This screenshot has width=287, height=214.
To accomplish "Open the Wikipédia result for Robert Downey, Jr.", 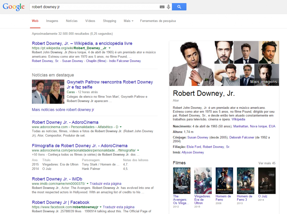I will (x=82, y=43).
